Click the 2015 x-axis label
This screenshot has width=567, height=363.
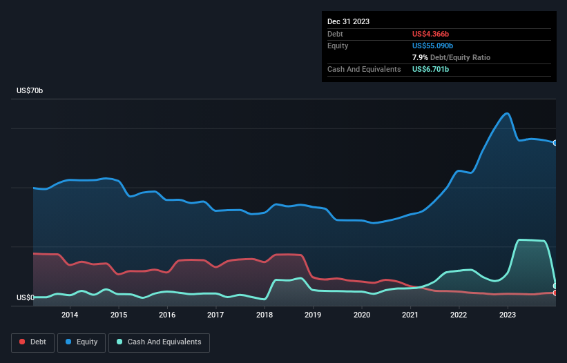point(119,315)
